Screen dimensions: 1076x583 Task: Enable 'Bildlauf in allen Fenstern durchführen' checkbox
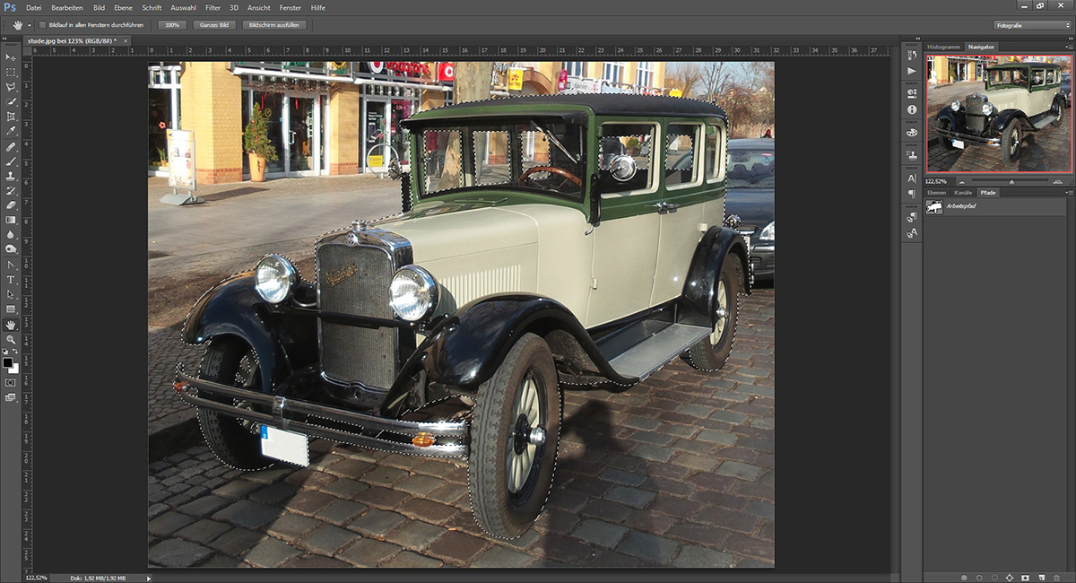(43, 25)
